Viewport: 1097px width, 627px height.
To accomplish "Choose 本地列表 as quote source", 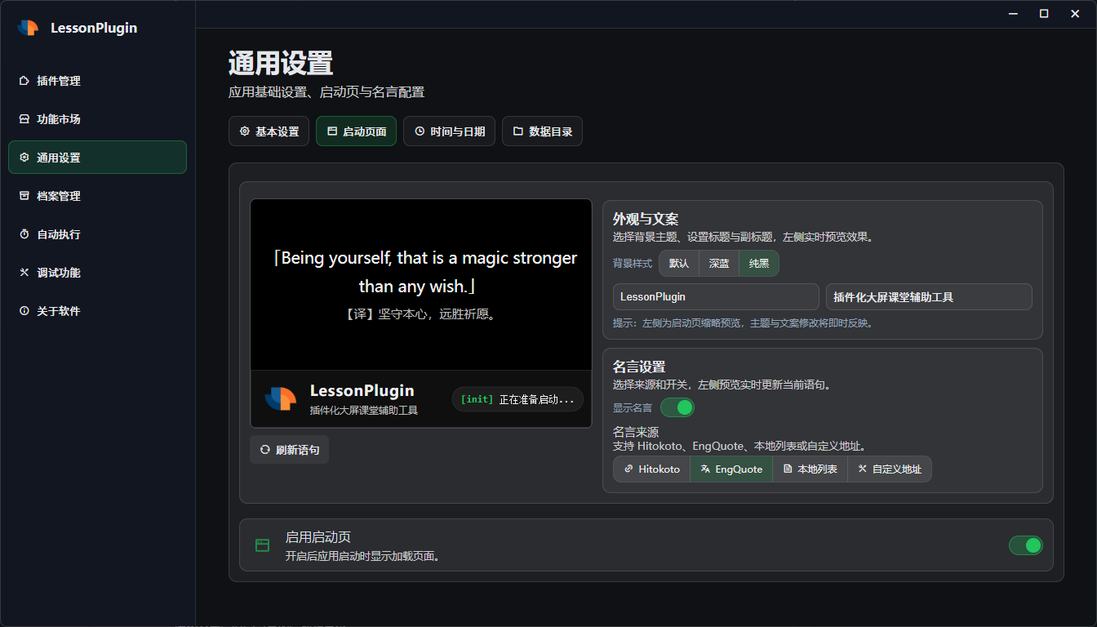I will tap(810, 469).
